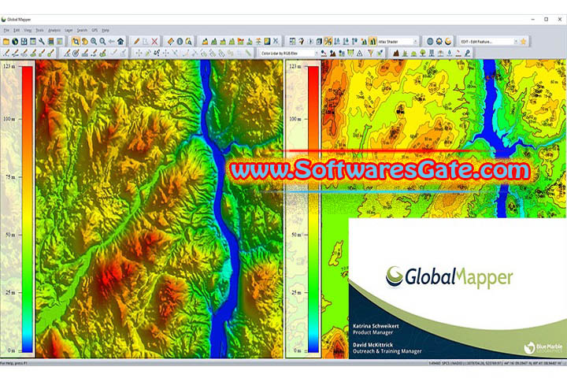Click the '100 m' label on right legend

point(295,119)
